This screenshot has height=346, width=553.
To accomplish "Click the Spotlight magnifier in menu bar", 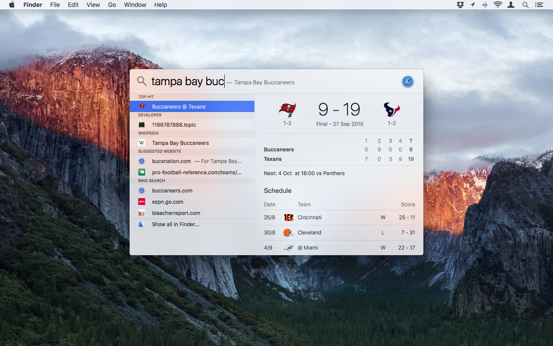I will click(525, 5).
